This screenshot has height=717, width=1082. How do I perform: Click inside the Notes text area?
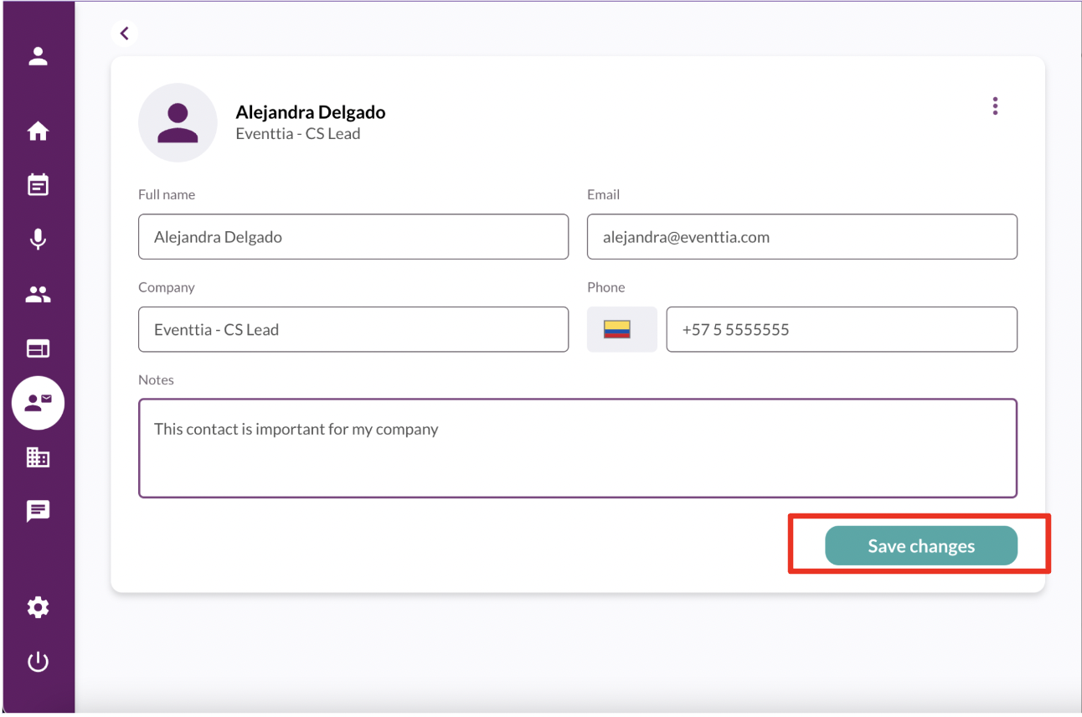point(577,448)
